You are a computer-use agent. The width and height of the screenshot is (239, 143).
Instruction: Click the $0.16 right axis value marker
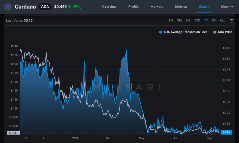(x=226, y=132)
